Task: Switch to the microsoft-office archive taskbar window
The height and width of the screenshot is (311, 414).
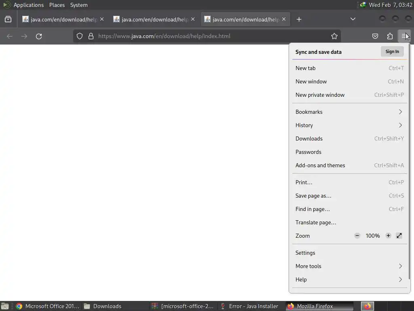Action: click(183, 306)
